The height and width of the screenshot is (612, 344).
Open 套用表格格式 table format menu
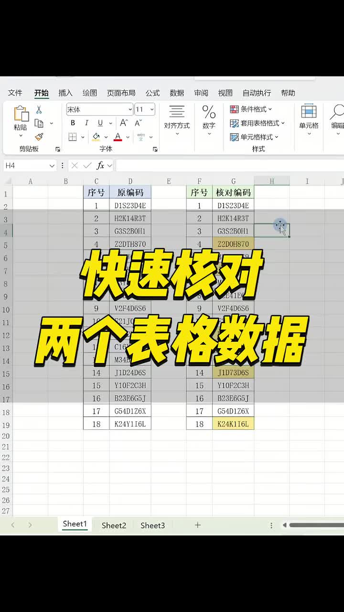pyautogui.click(x=257, y=123)
